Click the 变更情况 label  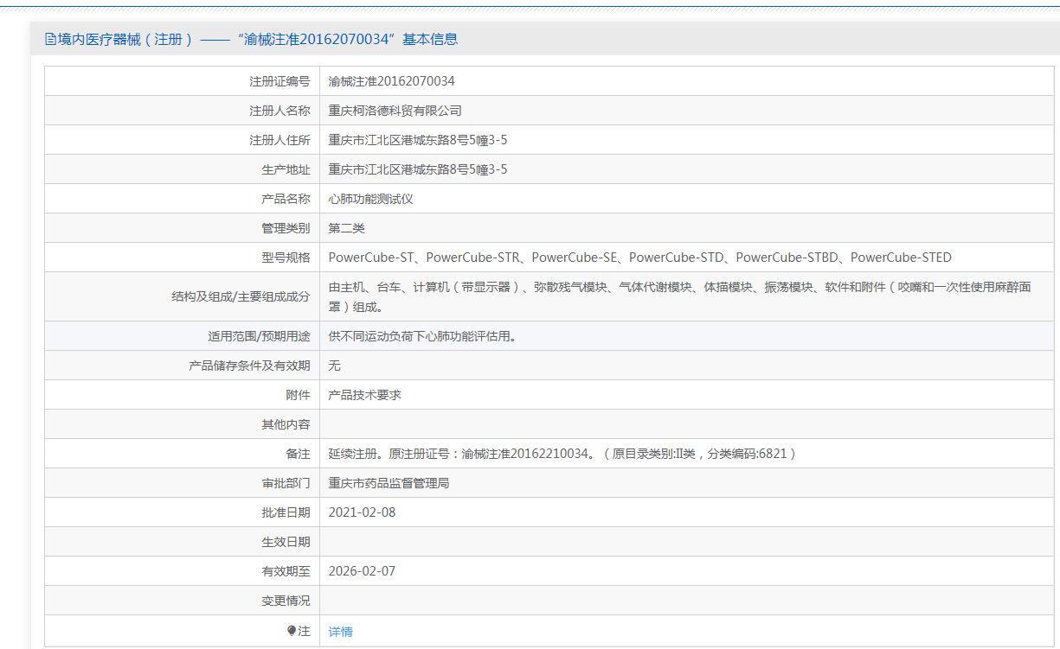(286, 601)
